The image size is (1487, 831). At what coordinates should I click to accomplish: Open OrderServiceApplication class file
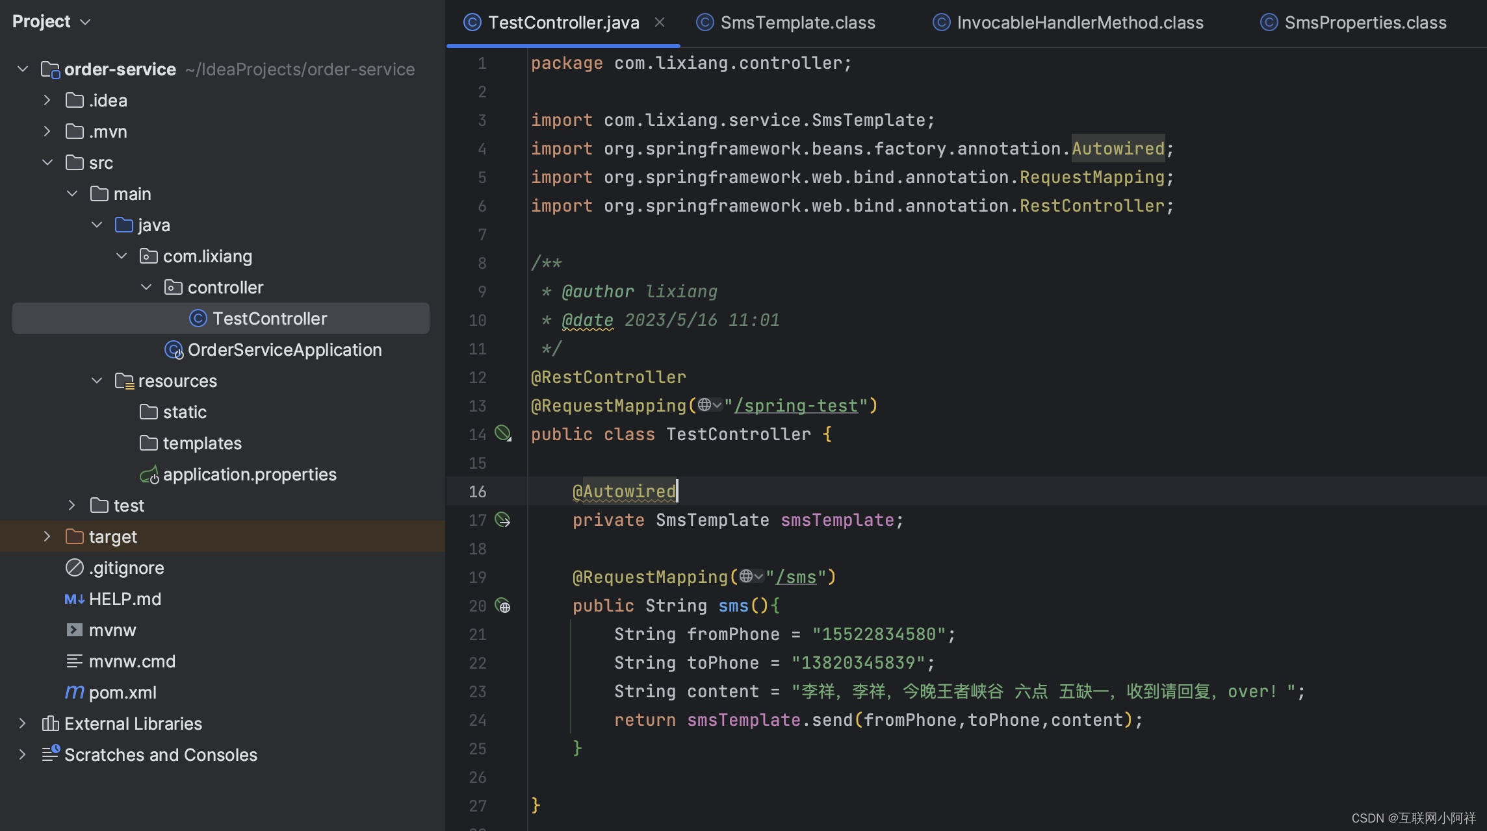[x=283, y=349]
